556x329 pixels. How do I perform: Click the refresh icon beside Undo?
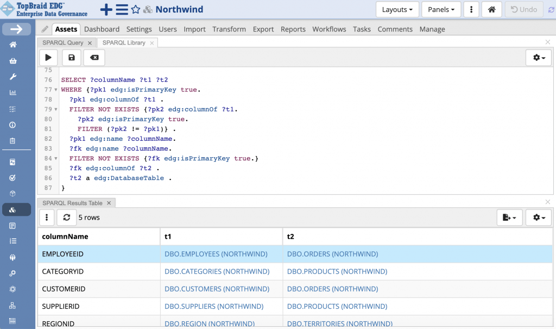tap(551, 10)
